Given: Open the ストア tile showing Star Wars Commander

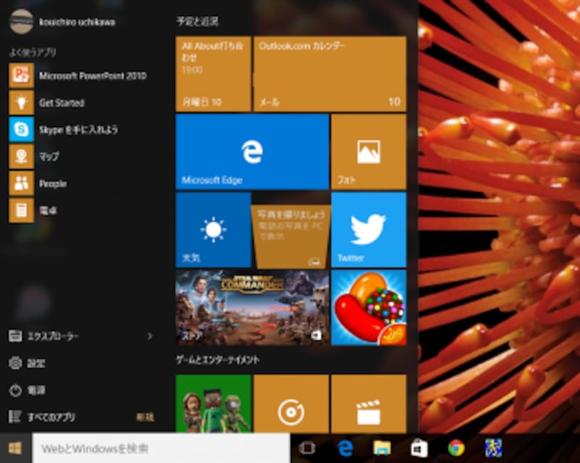Looking at the screenshot, I should pyautogui.click(x=252, y=308).
